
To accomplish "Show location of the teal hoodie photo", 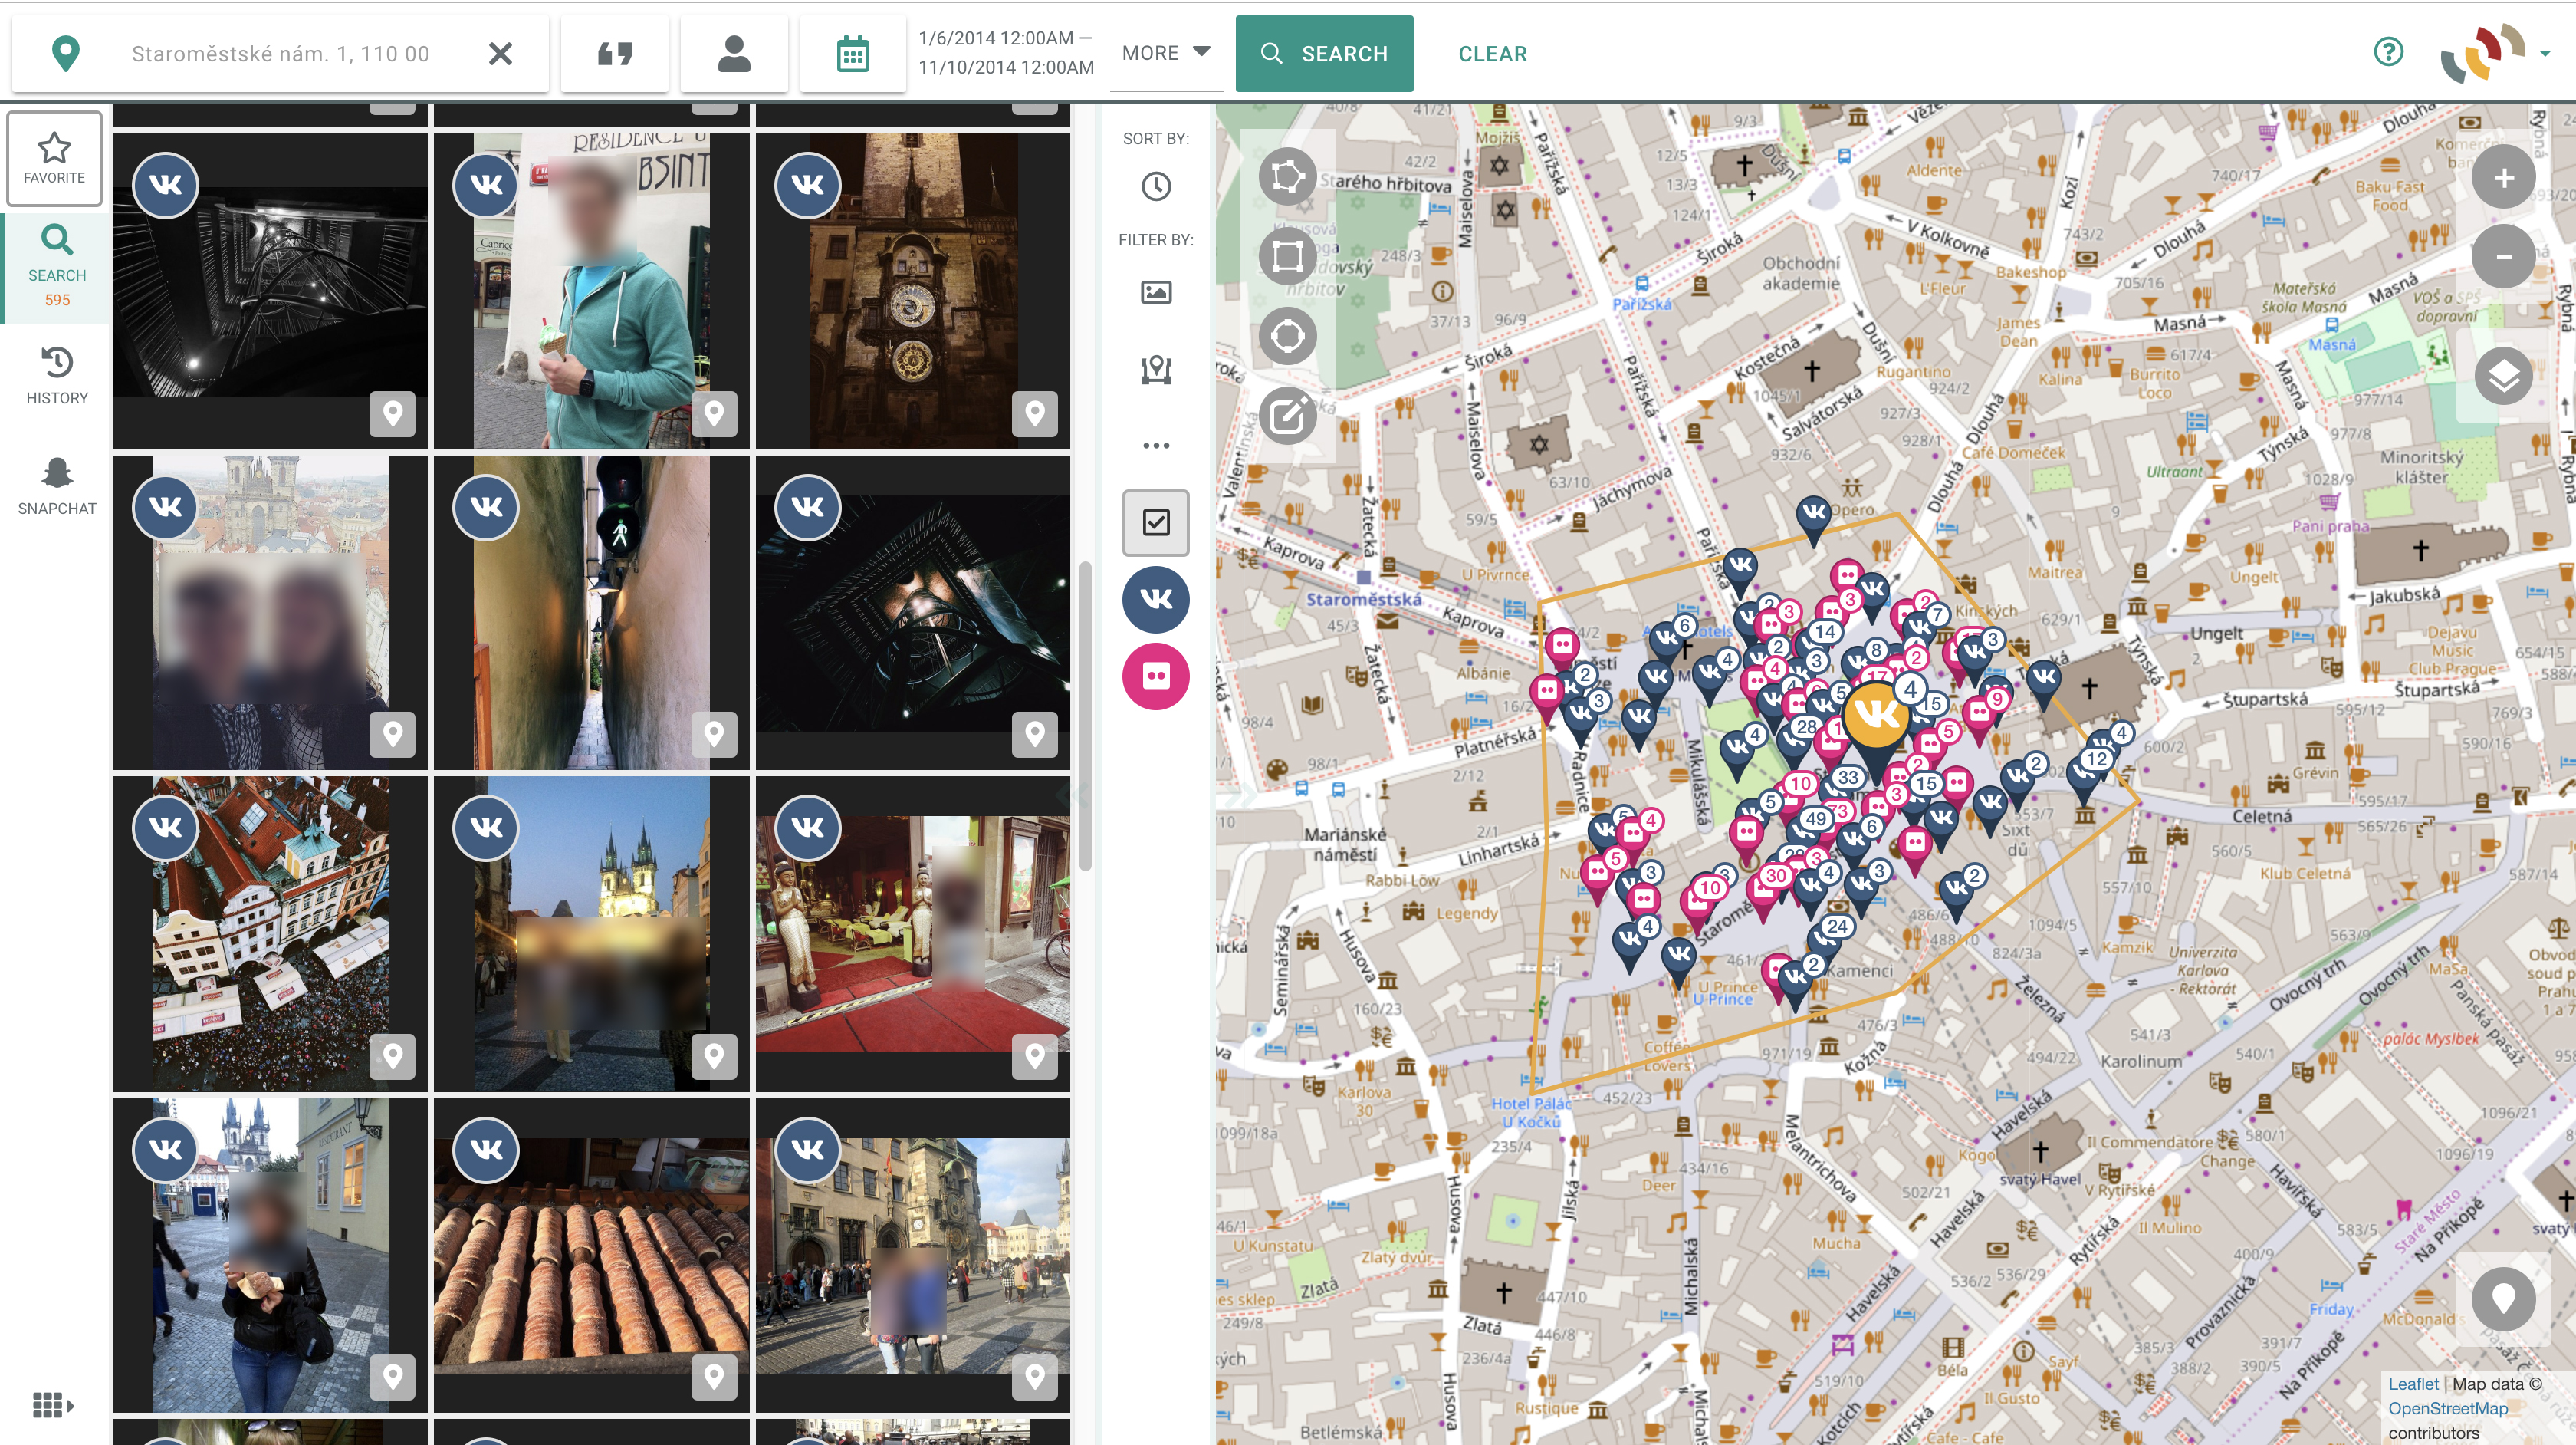I will click(713, 413).
